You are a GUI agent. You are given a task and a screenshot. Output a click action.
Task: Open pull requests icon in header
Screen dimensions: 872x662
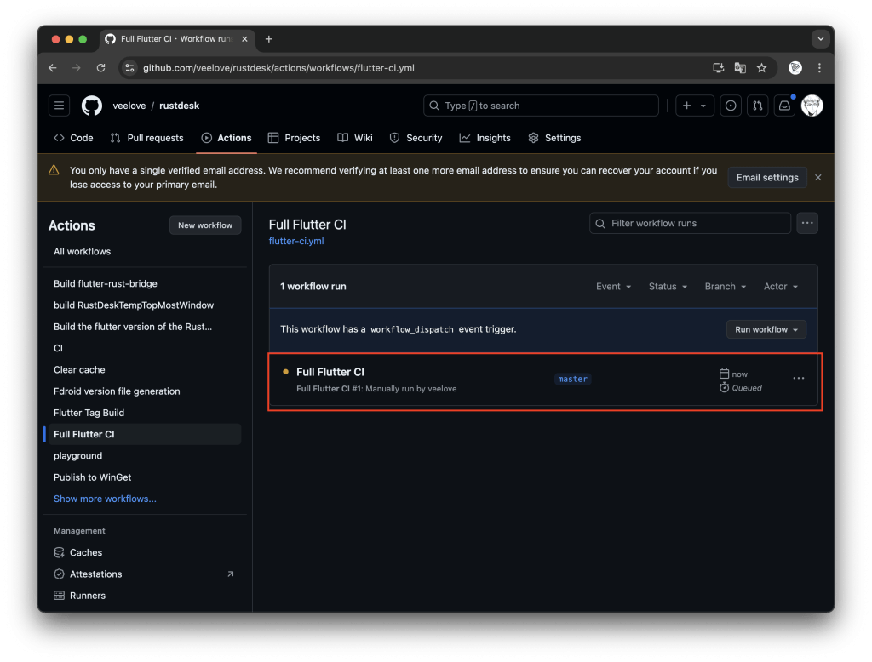[x=757, y=106]
